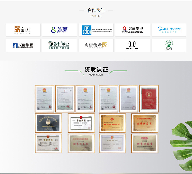Select the 保利物业 partner logo

pyautogui.click(x=59, y=45)
